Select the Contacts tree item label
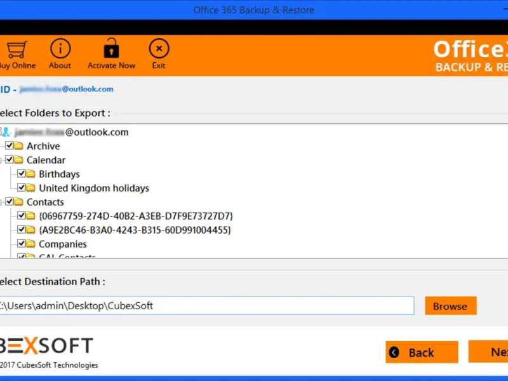 pos(45,202)
